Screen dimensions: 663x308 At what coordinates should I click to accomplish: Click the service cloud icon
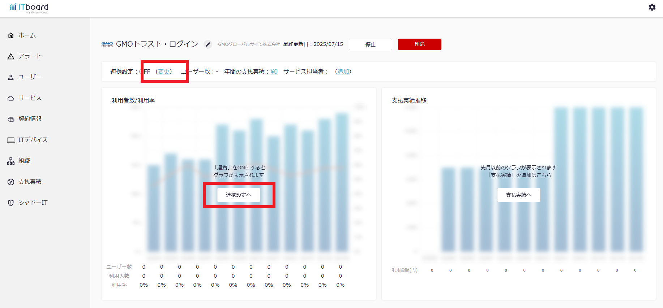pyautogui.click(x=11, y=98)
